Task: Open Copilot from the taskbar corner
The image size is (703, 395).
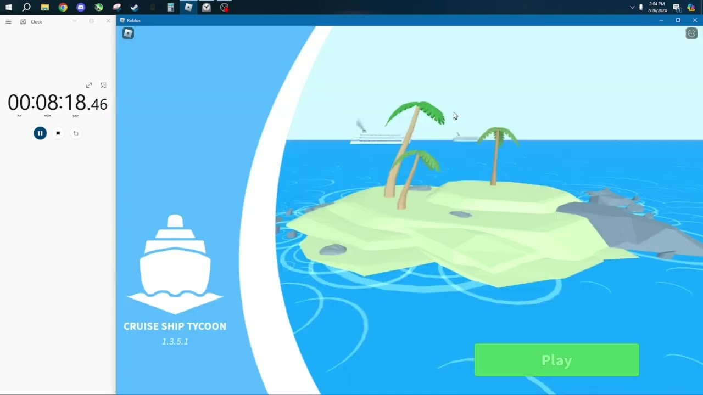Action: pos(691,8)
